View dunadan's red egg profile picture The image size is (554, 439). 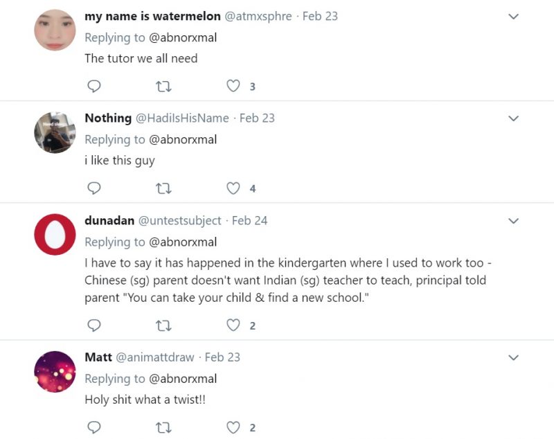click(x=55, y=235)
